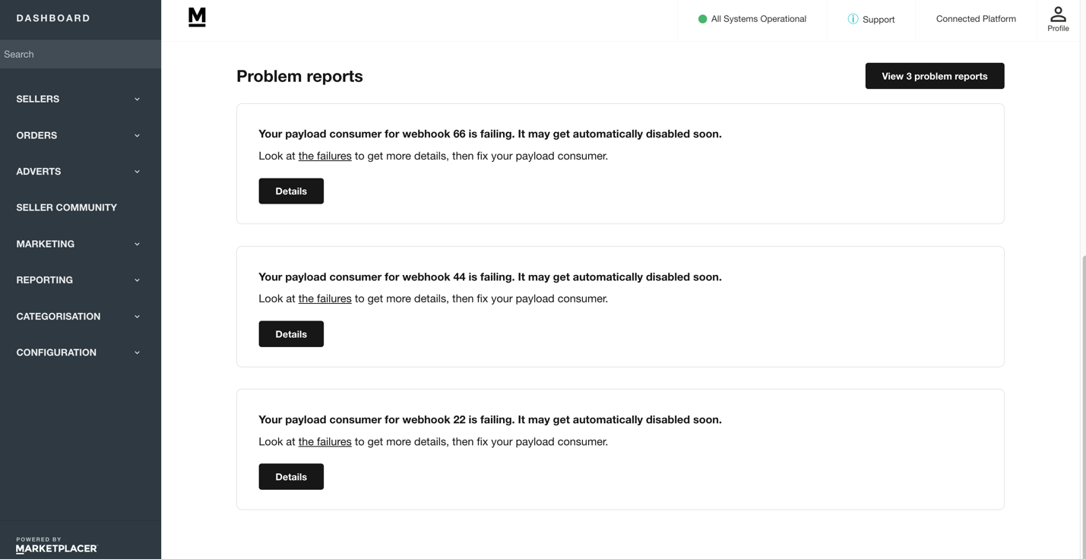1086x559 pixels.
Task: Expand the Marketing menu chevron
Action: click(138, 244)
